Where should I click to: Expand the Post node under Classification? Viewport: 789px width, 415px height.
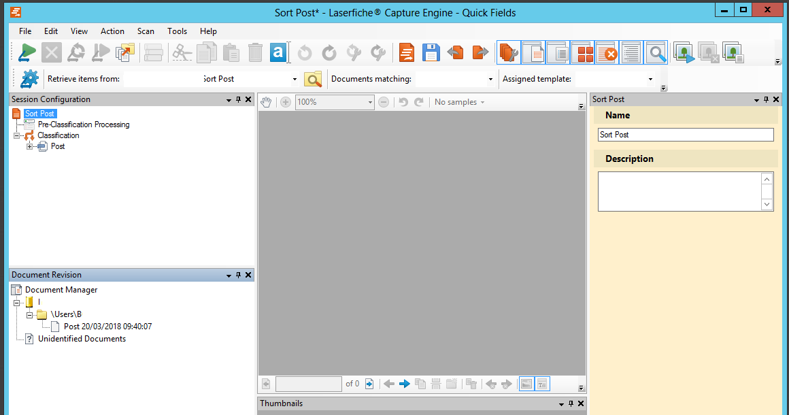click(30, 146)
